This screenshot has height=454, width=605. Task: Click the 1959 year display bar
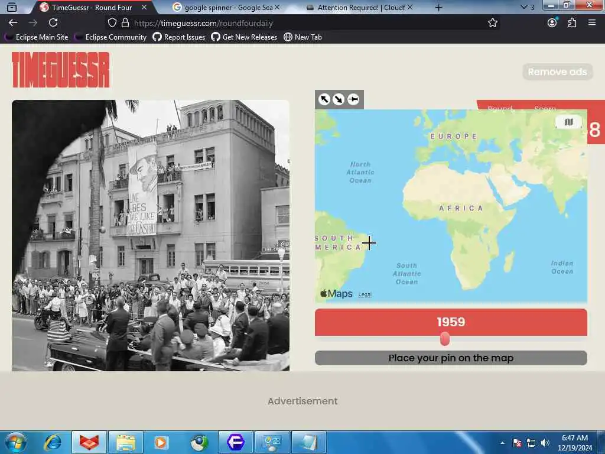click(x=451, y=322)
